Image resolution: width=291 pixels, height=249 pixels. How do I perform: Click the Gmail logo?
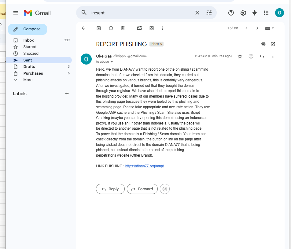(37, 13)
